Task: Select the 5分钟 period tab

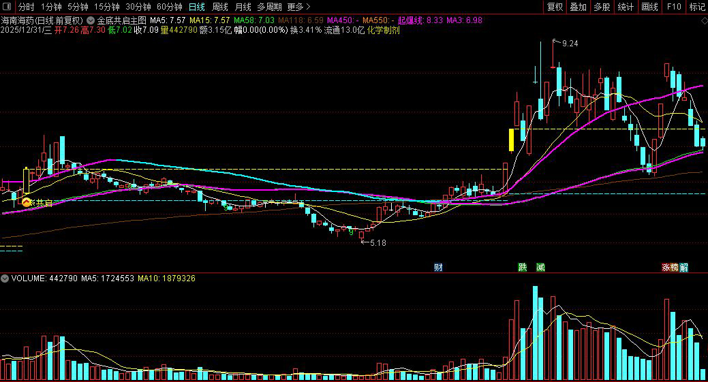Action: 78,7
